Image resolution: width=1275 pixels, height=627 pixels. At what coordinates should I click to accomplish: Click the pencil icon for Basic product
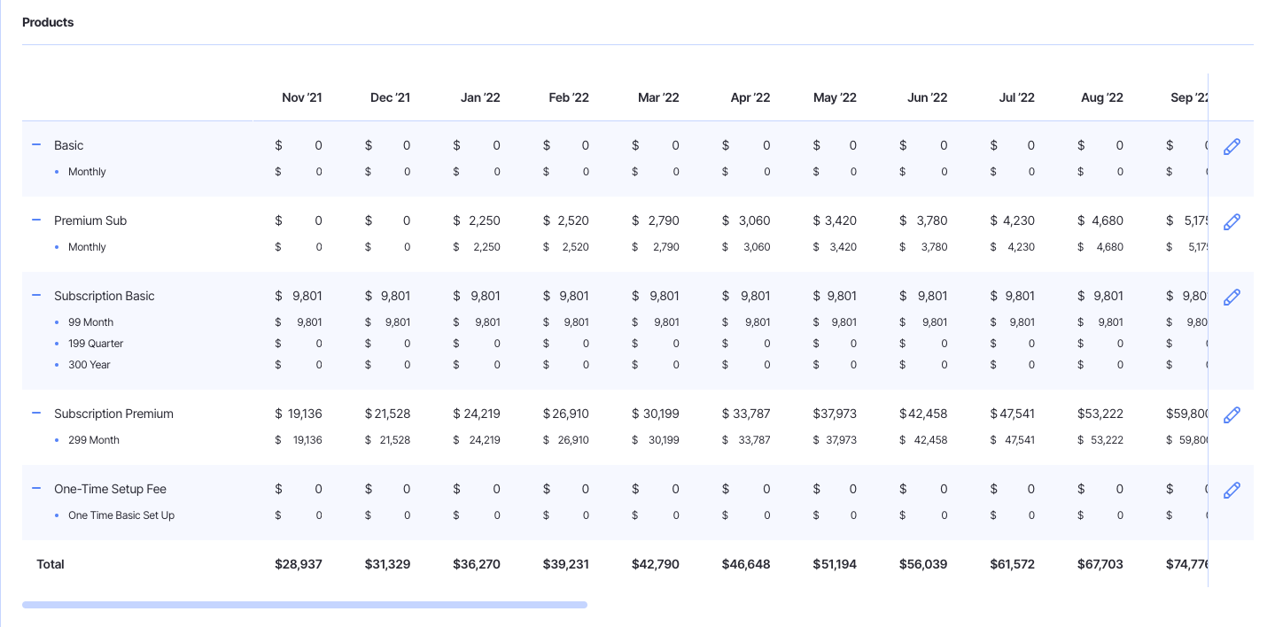pos(1232,147)
